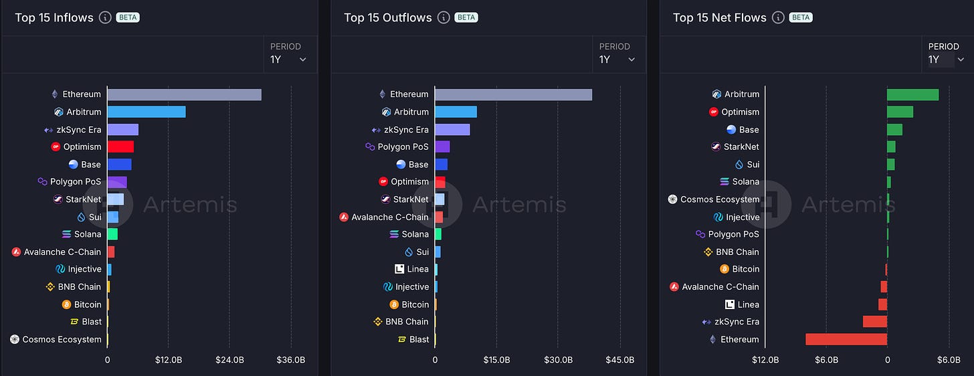974x376 pixels.
Task: Click the Avalanche C-Chain logo in Net Flows
Action: tap(674, 286)
